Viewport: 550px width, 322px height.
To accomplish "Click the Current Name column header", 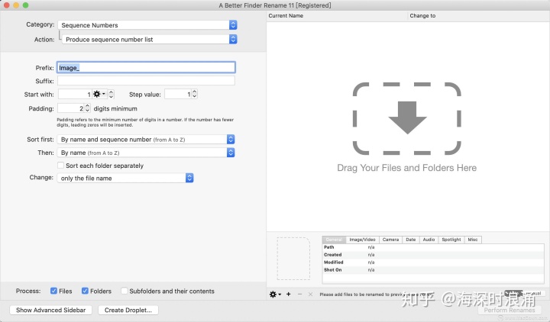I will pyautogui.click(x=337, y=16).
